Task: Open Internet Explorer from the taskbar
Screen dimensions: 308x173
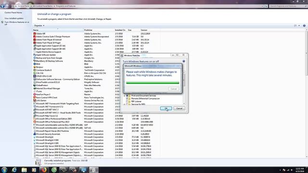Action: (x=14, y=170)
